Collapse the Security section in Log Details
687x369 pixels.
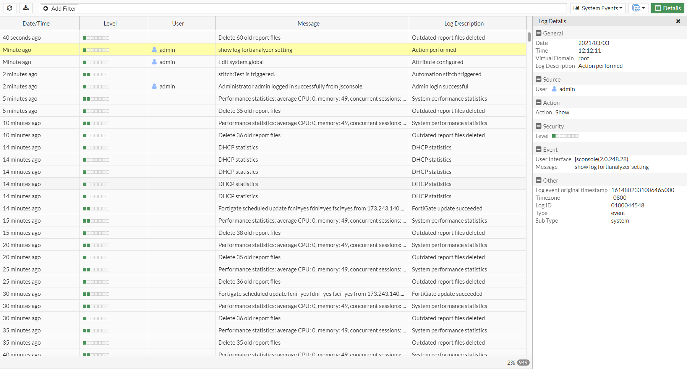point(538,126)
